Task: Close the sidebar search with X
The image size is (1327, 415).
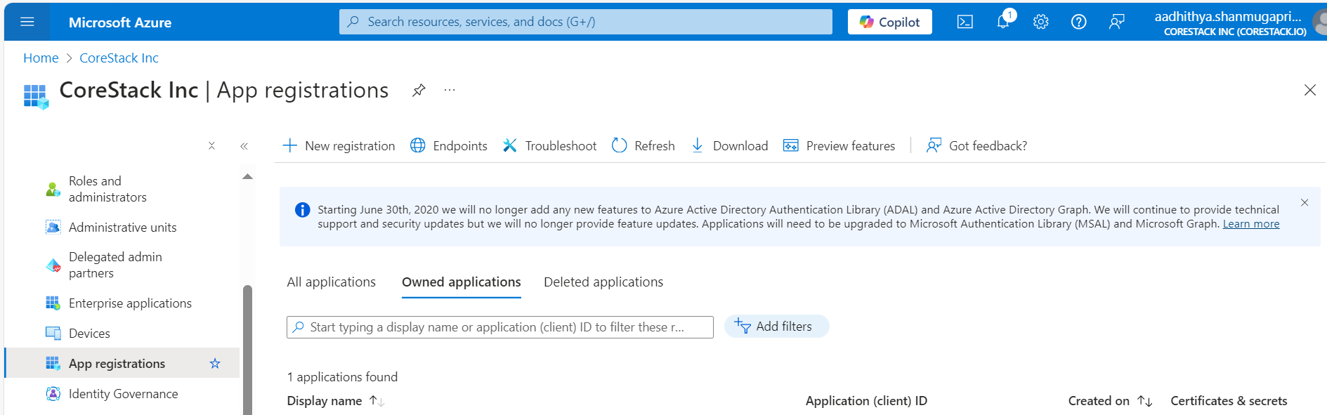Action: pos(211,146)
